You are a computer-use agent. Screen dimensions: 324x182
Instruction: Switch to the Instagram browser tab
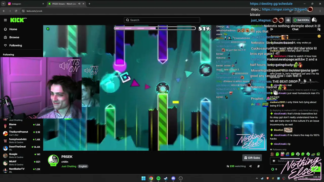pos(26,4)
